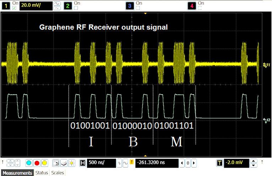This screenshot has height=176, width=272.
Task: Open the H horizontal setup button
Action: point(83,163)
